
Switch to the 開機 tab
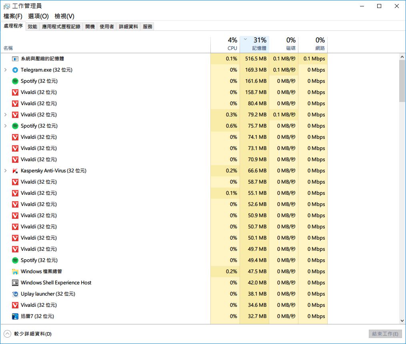point(90,27)
